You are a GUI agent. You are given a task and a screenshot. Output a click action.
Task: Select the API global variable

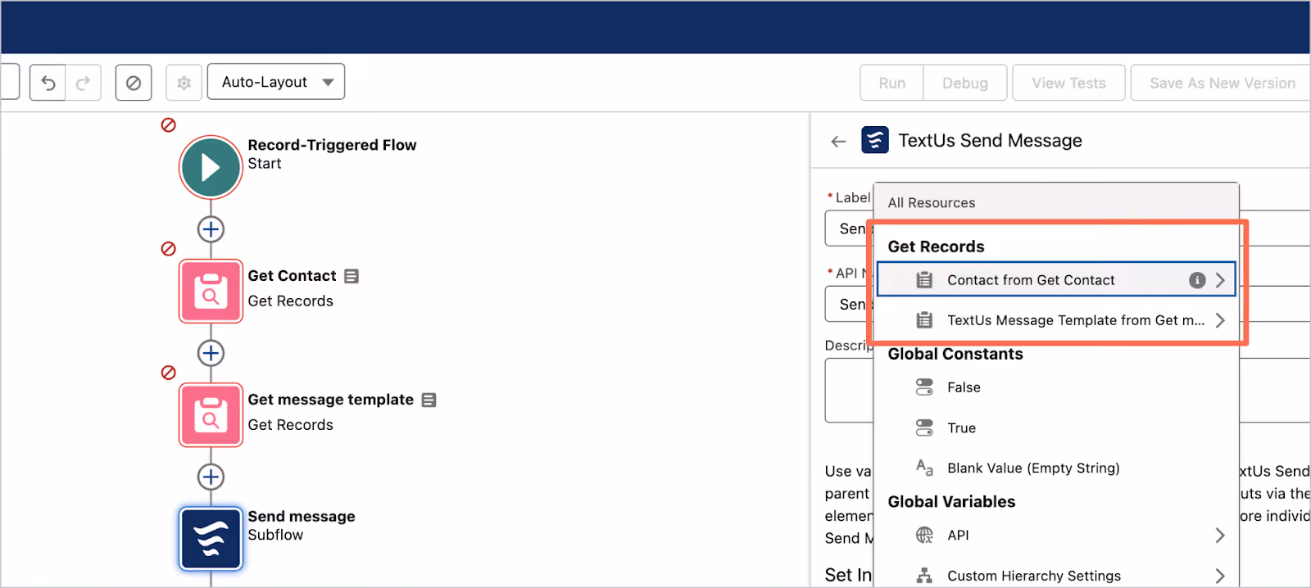(1055, 535)
